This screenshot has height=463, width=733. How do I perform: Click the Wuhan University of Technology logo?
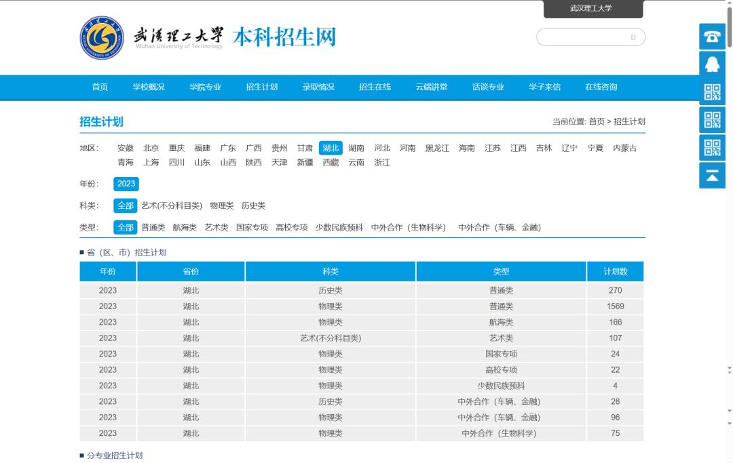102,37
